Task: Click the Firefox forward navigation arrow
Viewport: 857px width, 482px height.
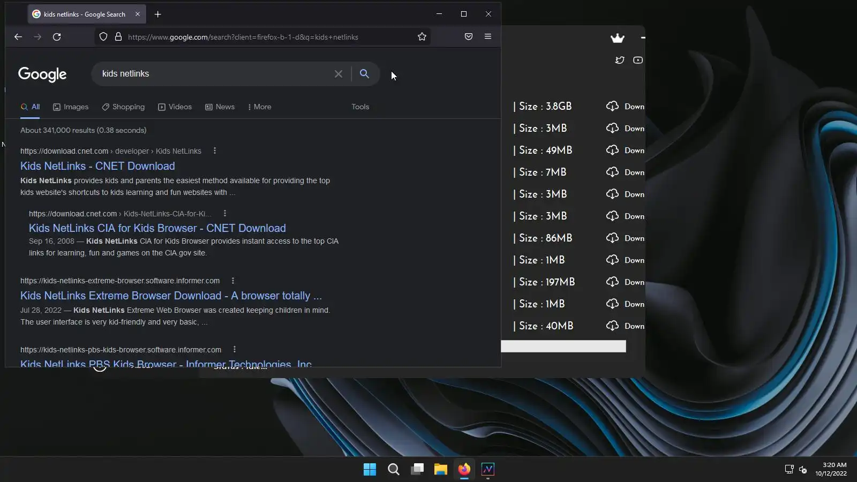Action: [x=37, y=37]
